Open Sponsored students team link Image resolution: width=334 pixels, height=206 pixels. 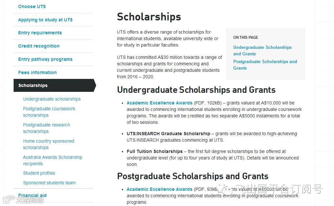(x=49, y=183)
